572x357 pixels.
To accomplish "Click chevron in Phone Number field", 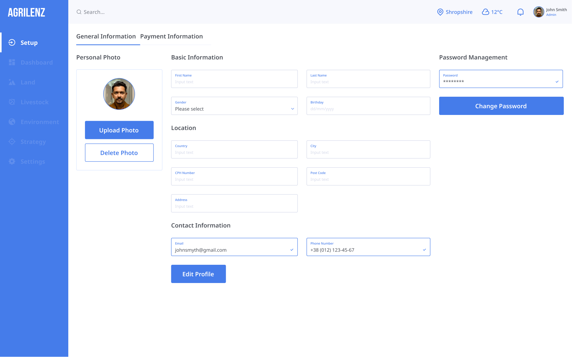I will 424,250.
